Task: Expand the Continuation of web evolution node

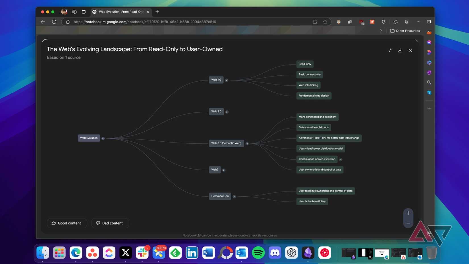Action: [x=340, y=159]
